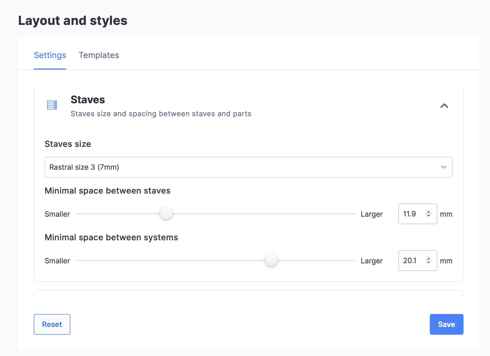The height and width of the screenshot is (356, 490).
Task: Select the Settings tab
Action: pos(50,55)
